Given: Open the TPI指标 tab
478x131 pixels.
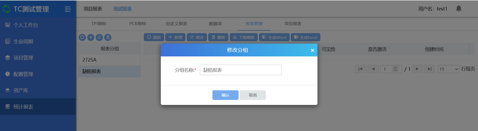Looking at the screenshot, I should (99, 23).
